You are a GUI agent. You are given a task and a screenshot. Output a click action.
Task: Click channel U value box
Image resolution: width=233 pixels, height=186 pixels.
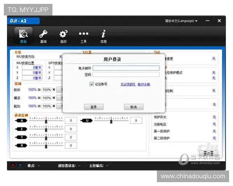[x=136, y=121]
